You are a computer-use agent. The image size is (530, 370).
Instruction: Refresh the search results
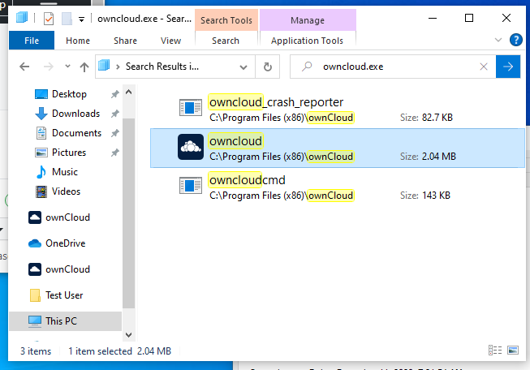(268, 67)
